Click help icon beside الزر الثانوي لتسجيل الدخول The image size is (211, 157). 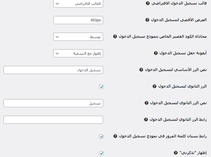[x=154, y=86]
